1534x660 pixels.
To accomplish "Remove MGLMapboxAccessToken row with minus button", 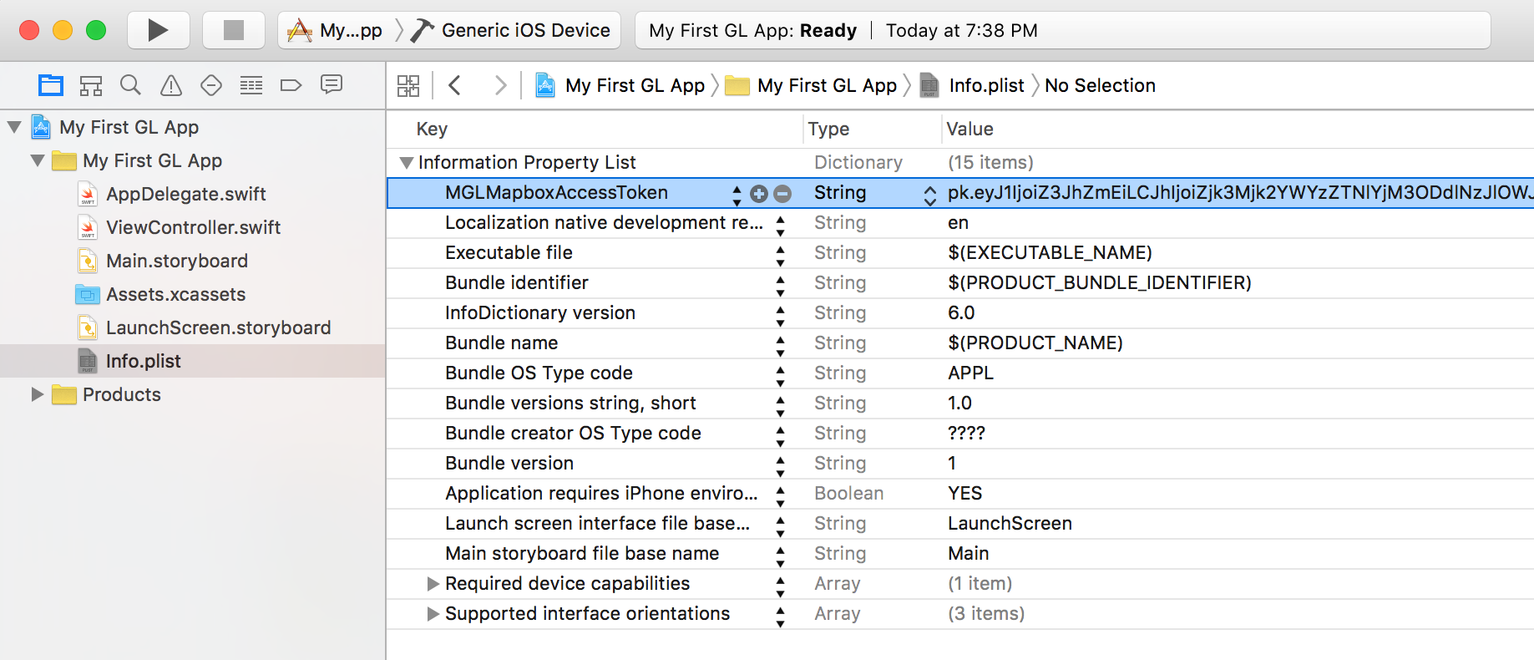I will (782, 194).
